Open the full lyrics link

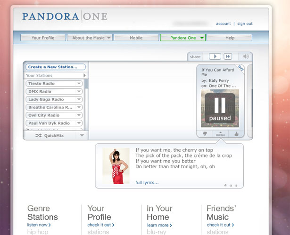[x=147, y=183]
